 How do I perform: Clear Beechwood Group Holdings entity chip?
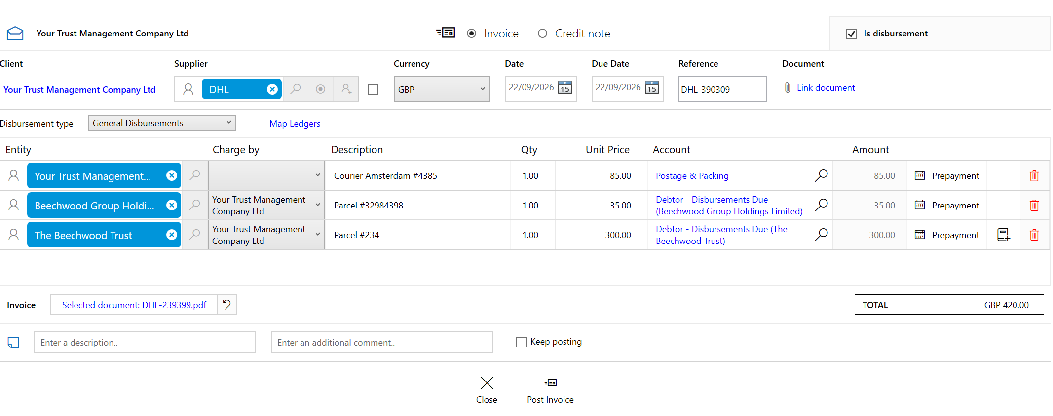[172, 205]
